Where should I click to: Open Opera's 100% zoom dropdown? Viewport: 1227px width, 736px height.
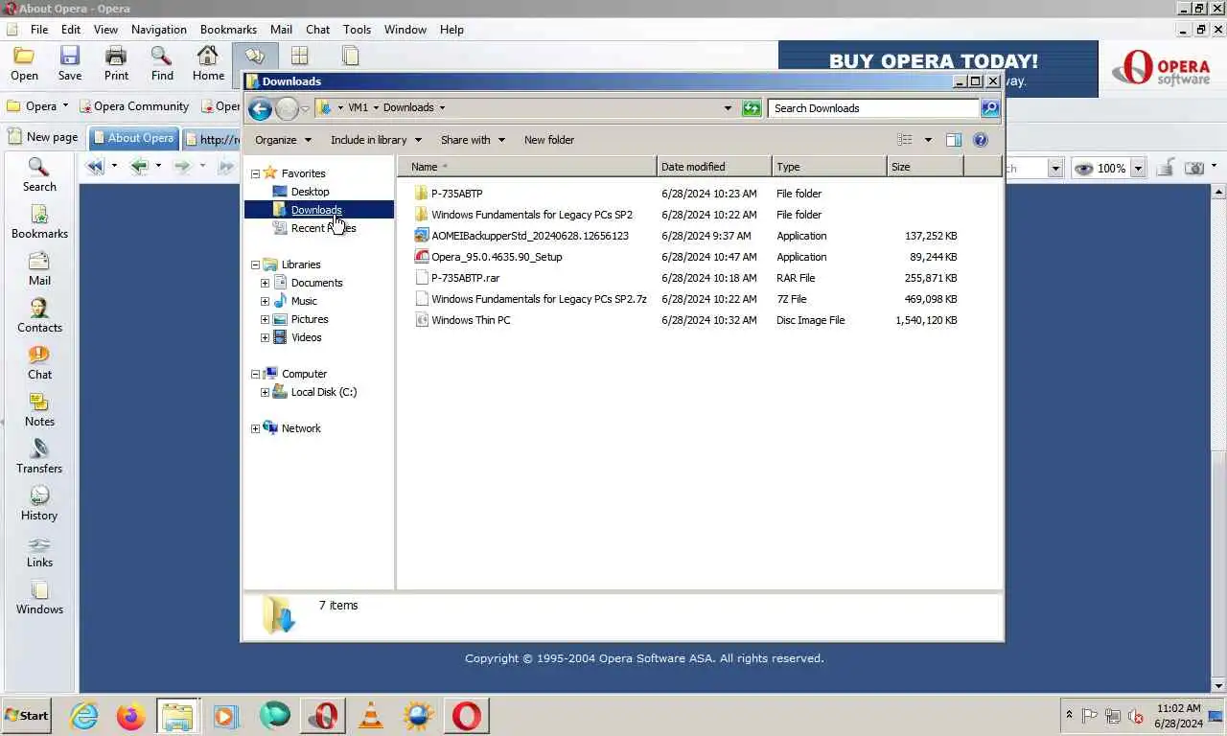coord(1138,169)
